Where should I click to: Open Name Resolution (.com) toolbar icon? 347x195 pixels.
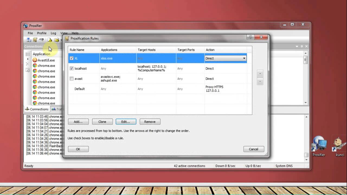point(41,40)
